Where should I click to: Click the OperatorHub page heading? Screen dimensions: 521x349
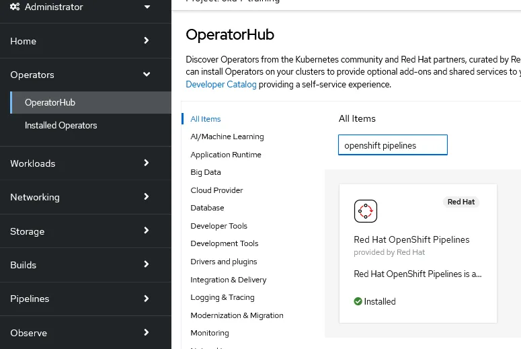point(230,34)
